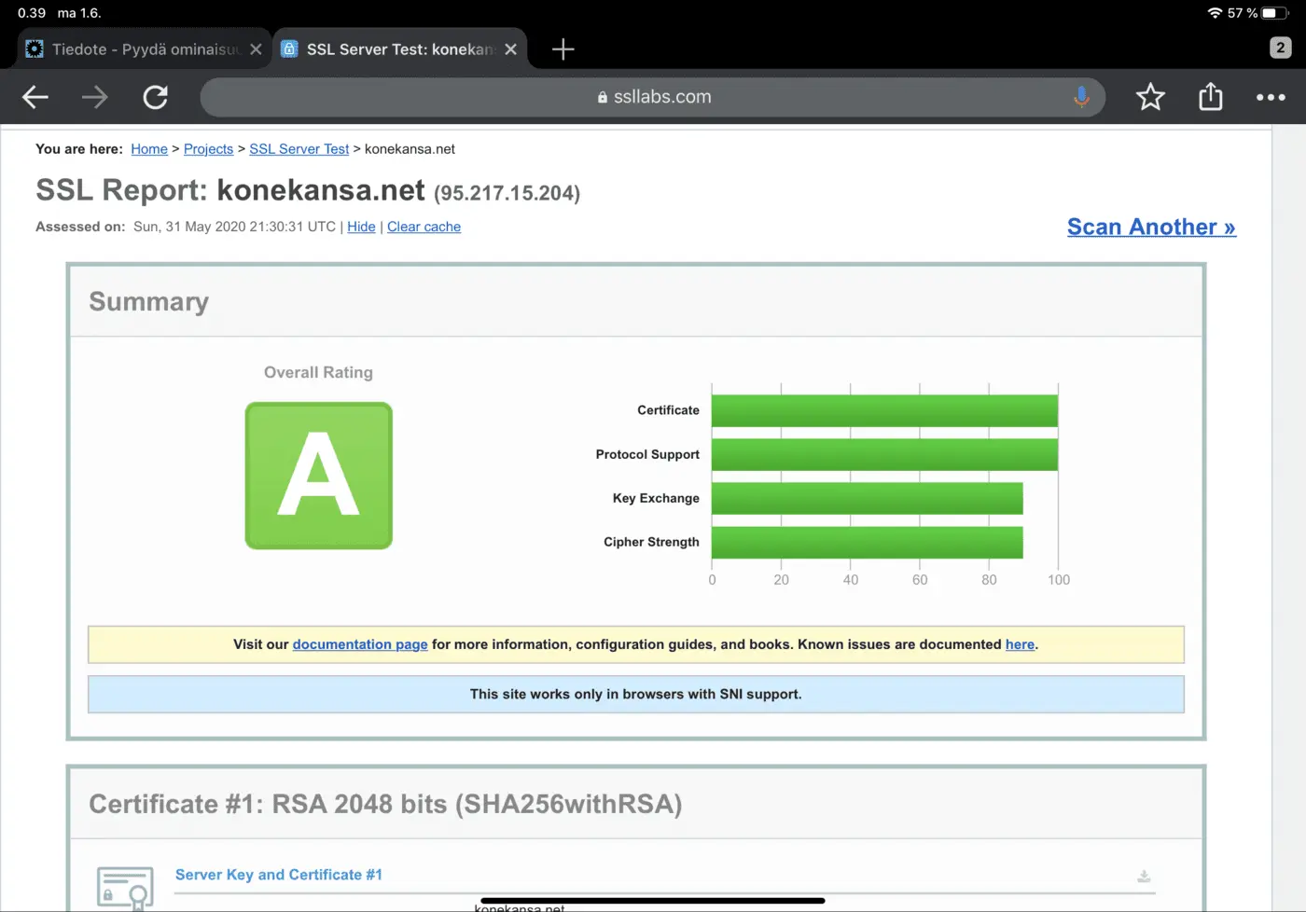The width and height of the screenshot is (1306, 912).
Task: Open the Projects breadcrumb link
Action: tap(208, 149)
